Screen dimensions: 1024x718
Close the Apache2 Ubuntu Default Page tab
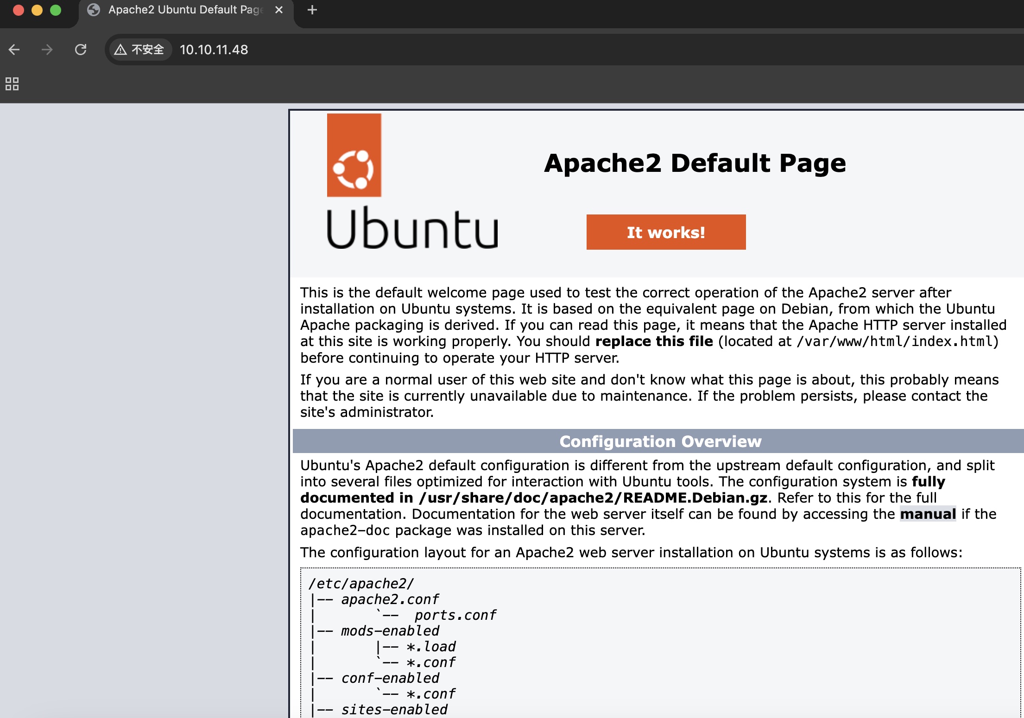click(x=279, y=10)
